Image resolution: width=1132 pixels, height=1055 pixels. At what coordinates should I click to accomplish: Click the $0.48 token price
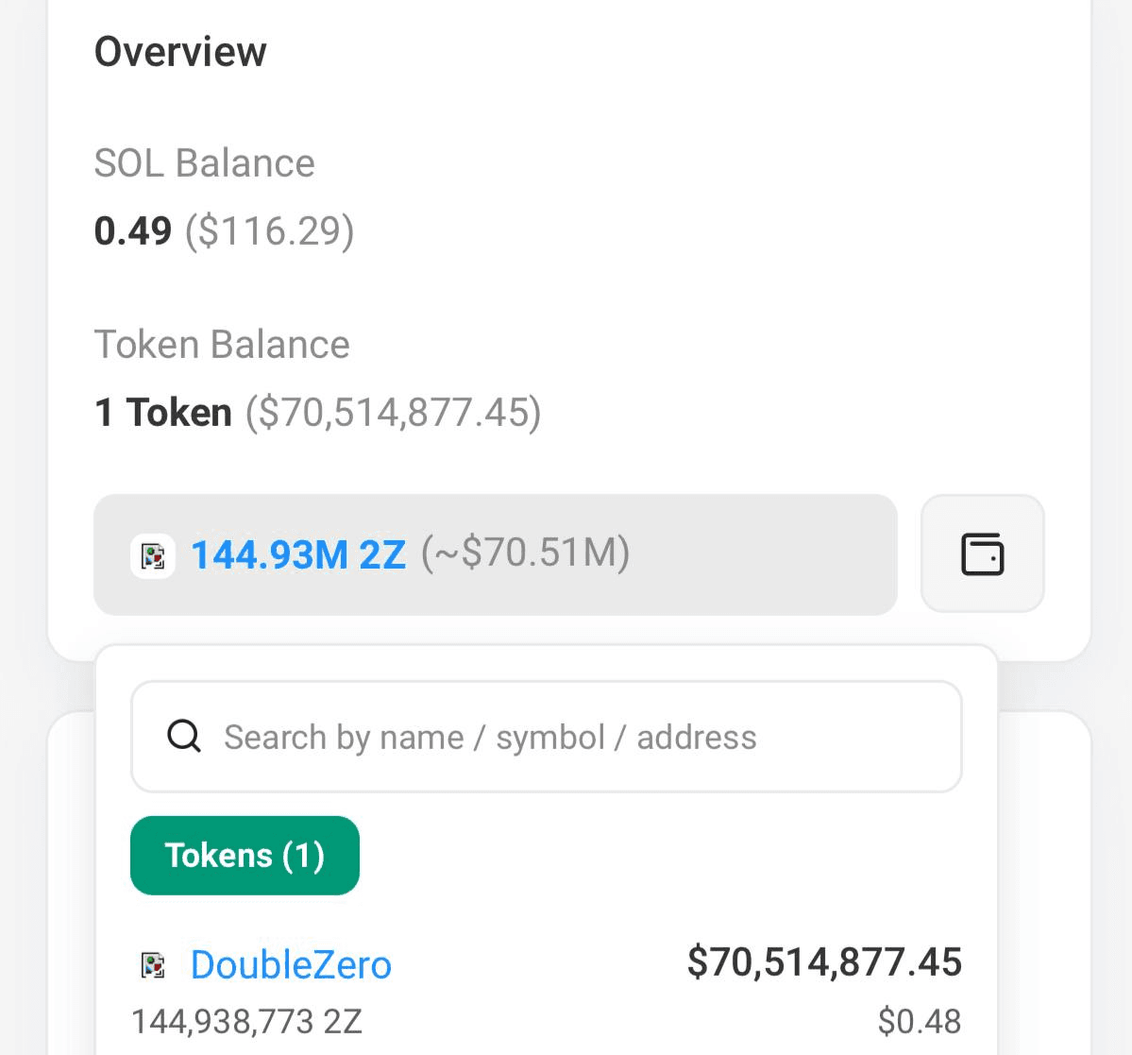919,1021
